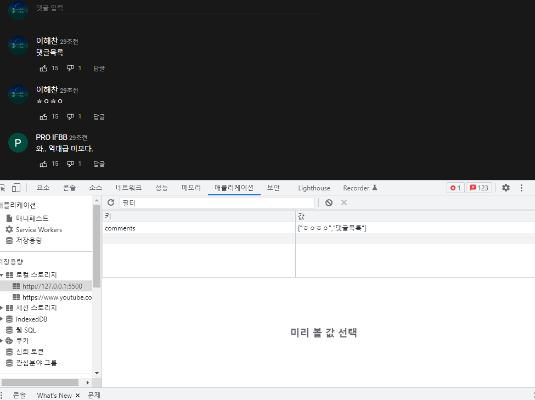Dislike the 댓글목록 comment

click(70, 68)
